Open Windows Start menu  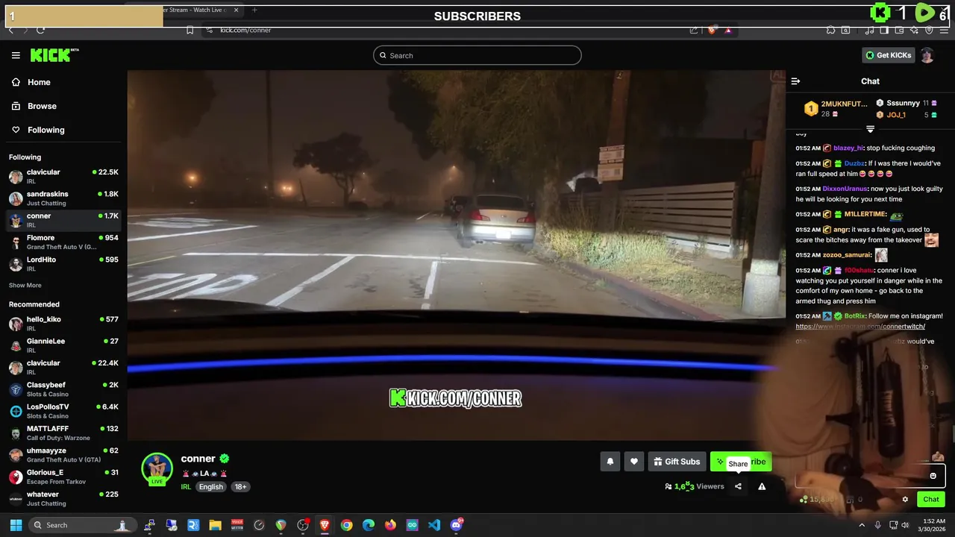[16, 525]
